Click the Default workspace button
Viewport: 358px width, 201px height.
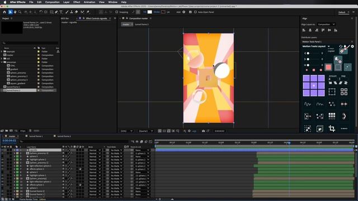(342, 12)
